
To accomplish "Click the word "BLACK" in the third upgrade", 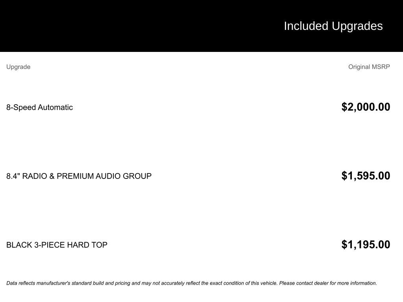I will coord(16,245).
